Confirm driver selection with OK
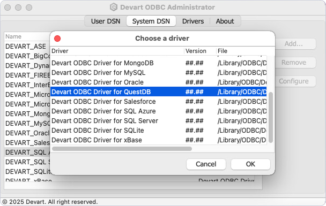Image resolution: width=326 pixels, height=206 pixels. 250,164
